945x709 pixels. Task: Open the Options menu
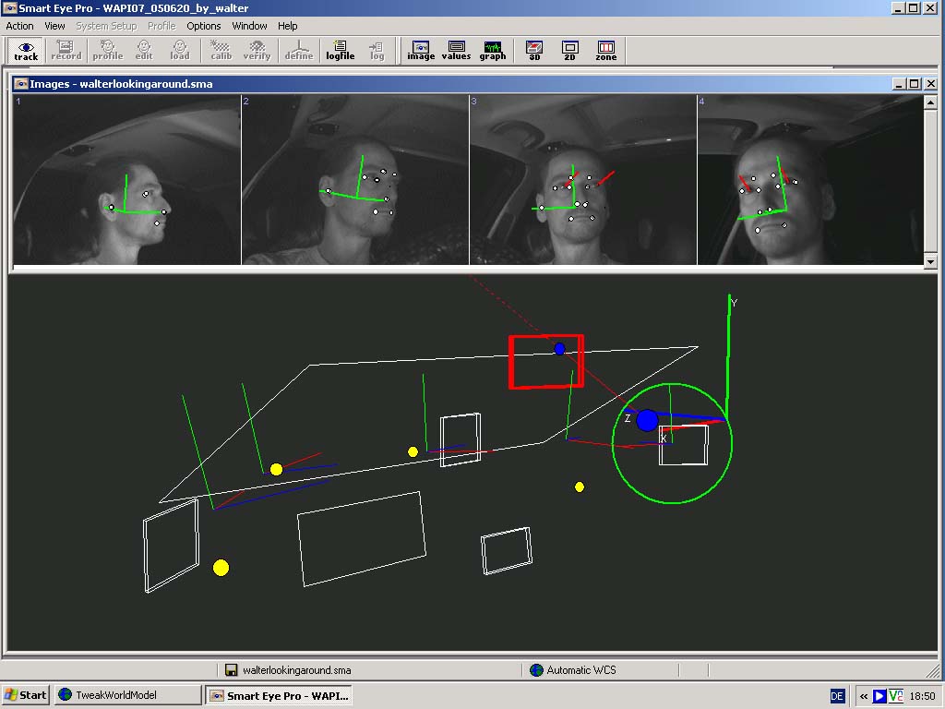(204, 26)
